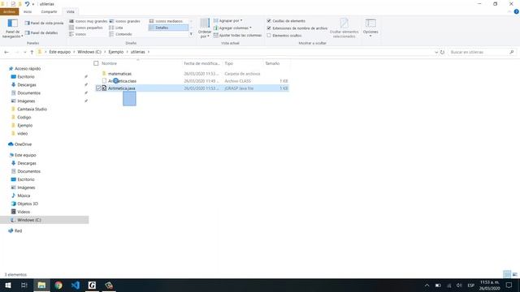This screenshot has height=292, width=520.
Task: Open Task View on the taskbar
Action: point(24,285)
